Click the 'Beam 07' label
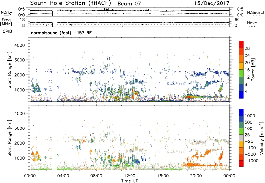Viewport: 265px width, 183px height. click(x=129, y=4)
